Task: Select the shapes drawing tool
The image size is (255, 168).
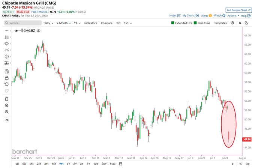Action: pos(6,43)
